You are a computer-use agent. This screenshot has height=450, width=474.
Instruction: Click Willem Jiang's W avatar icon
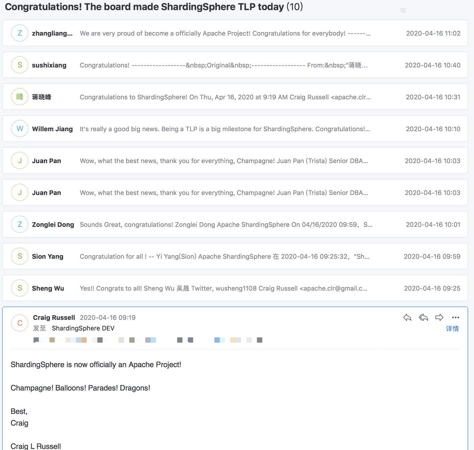coord(20,129)
